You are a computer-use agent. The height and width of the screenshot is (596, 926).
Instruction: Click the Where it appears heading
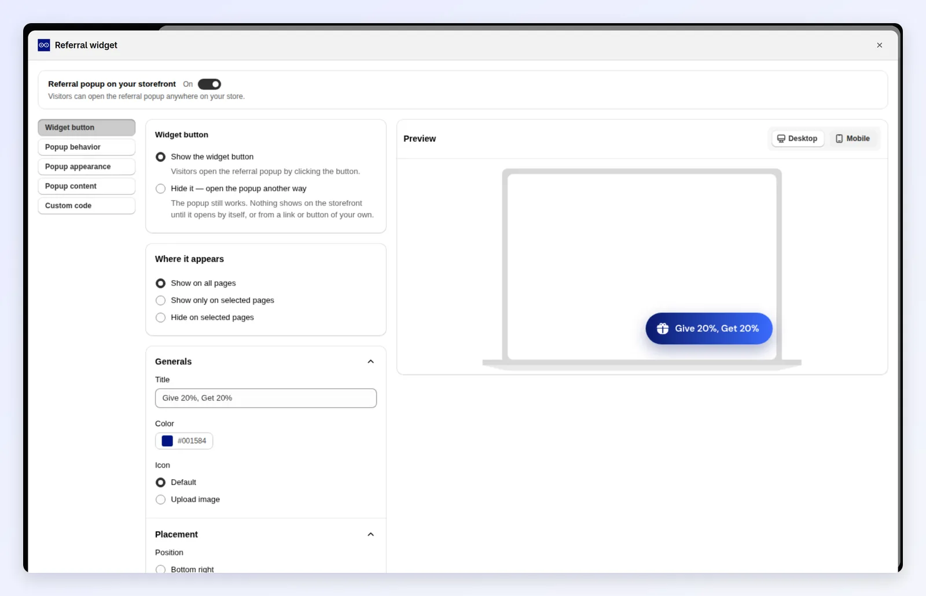point(189,259)
